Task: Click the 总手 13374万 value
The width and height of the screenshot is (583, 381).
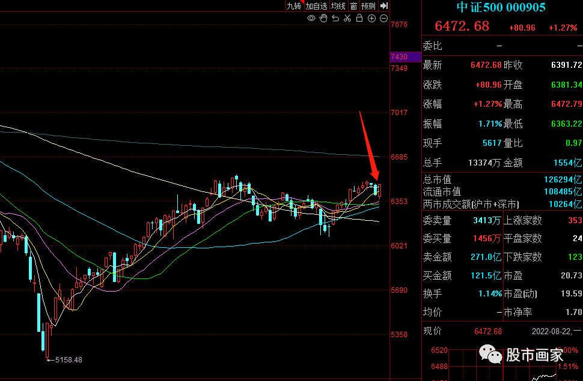Action: 485,163
